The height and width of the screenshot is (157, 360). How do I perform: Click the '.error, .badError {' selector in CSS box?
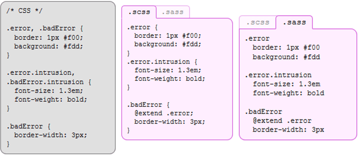click(45, 29)
